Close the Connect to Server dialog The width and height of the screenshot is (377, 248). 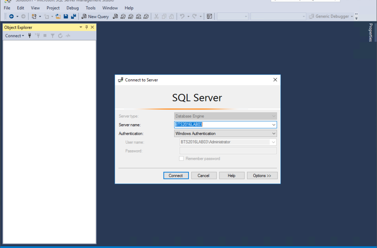point(275,80)
